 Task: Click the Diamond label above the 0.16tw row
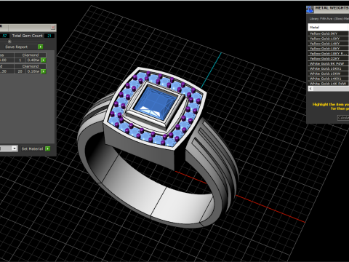[x=31, y=66]
